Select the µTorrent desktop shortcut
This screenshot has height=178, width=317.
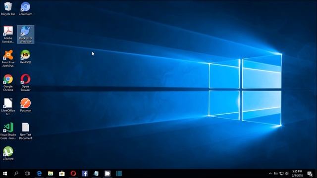pyautogui.click(x=8, y=153)
